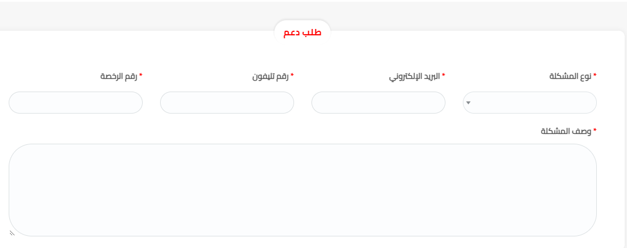Viewport: 627px width, 248px height.
Task: Click the text area resize handle
Action: click(x=12, y=233)
